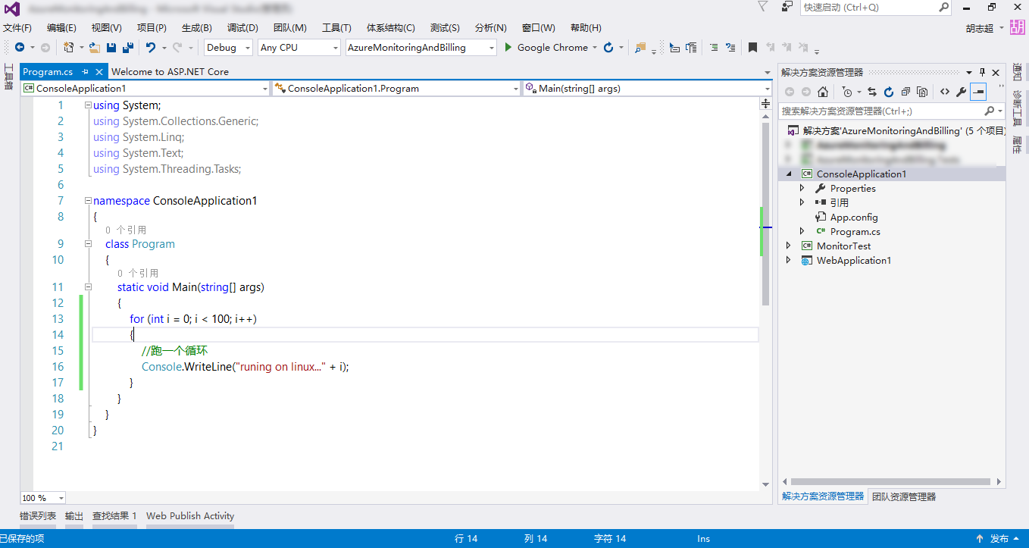Open the 编辑(E) menu
The height and width of the screenshot is (548, 1029).
tap(61, 28)
